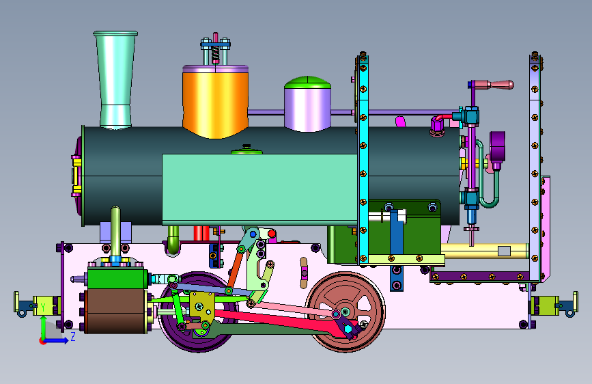
Task: Select the pink rear side panel
Action: tap(545, 229)
